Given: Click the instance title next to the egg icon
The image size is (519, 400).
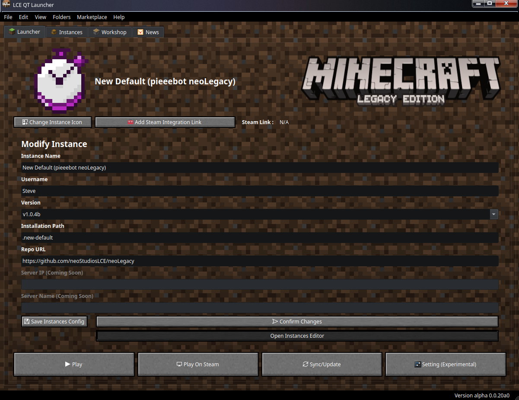Looking at the screenshot, I should tap(165, 81).
